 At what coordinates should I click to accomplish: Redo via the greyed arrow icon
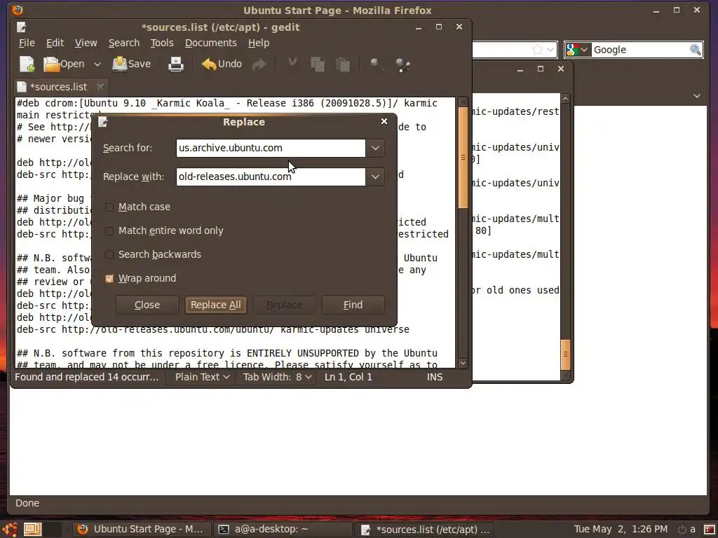pos(259,64)
